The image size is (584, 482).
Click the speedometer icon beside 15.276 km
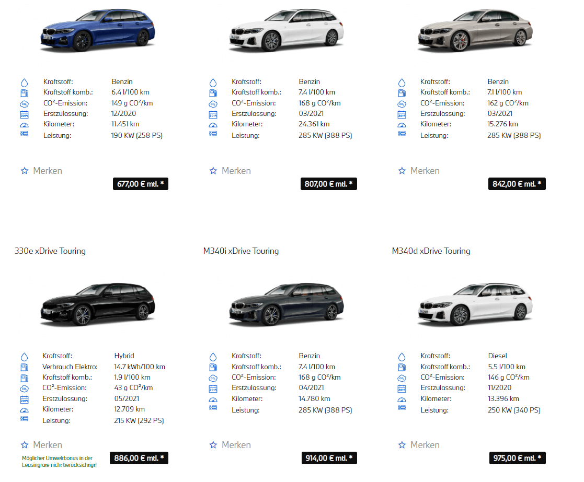tap(402, 125)
